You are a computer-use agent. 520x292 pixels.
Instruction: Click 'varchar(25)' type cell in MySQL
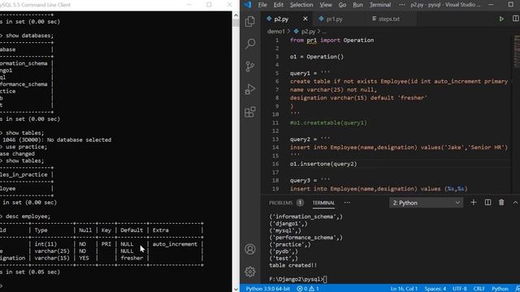coord(52,251)
